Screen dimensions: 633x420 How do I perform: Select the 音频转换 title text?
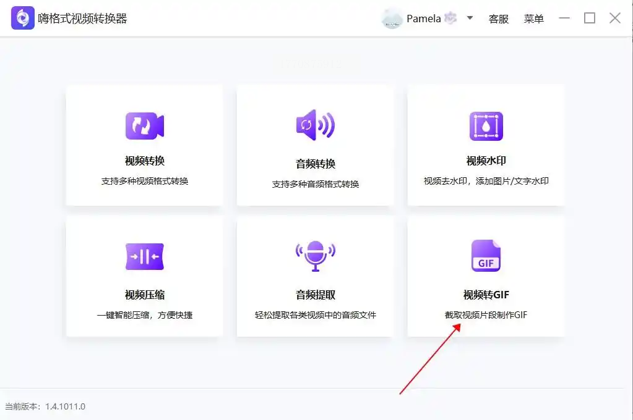[316, 164]
